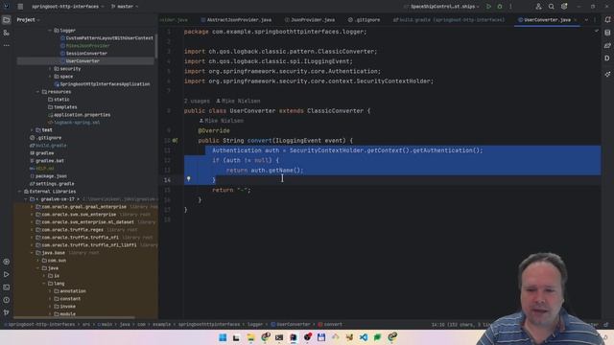Click the intention lightbulb on line 14
The height and width of the screenshot is (345, 614).
(188, 179)
